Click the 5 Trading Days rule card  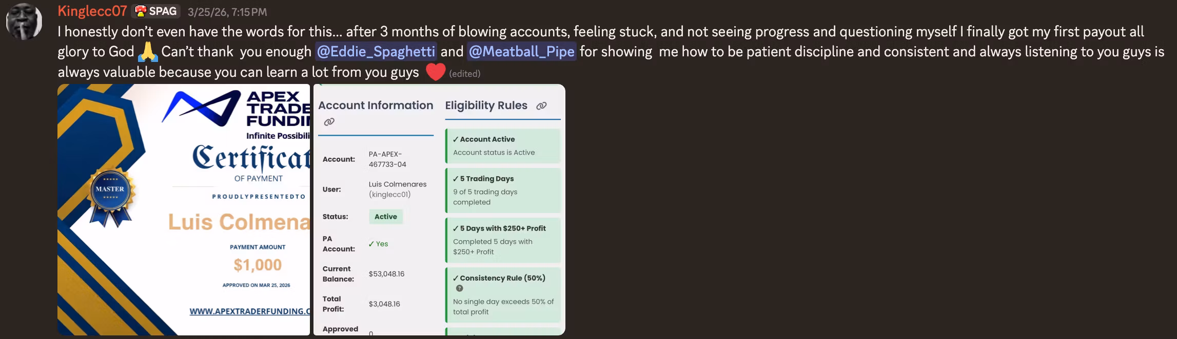pos(503,190)
